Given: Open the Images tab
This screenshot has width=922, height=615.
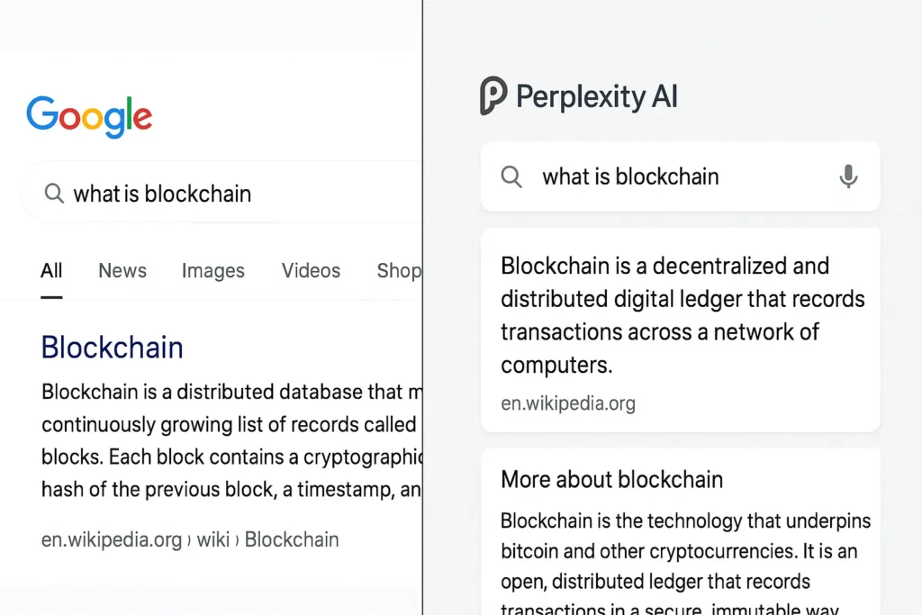Looking at the screenshot, I should [x=213, y=270].
